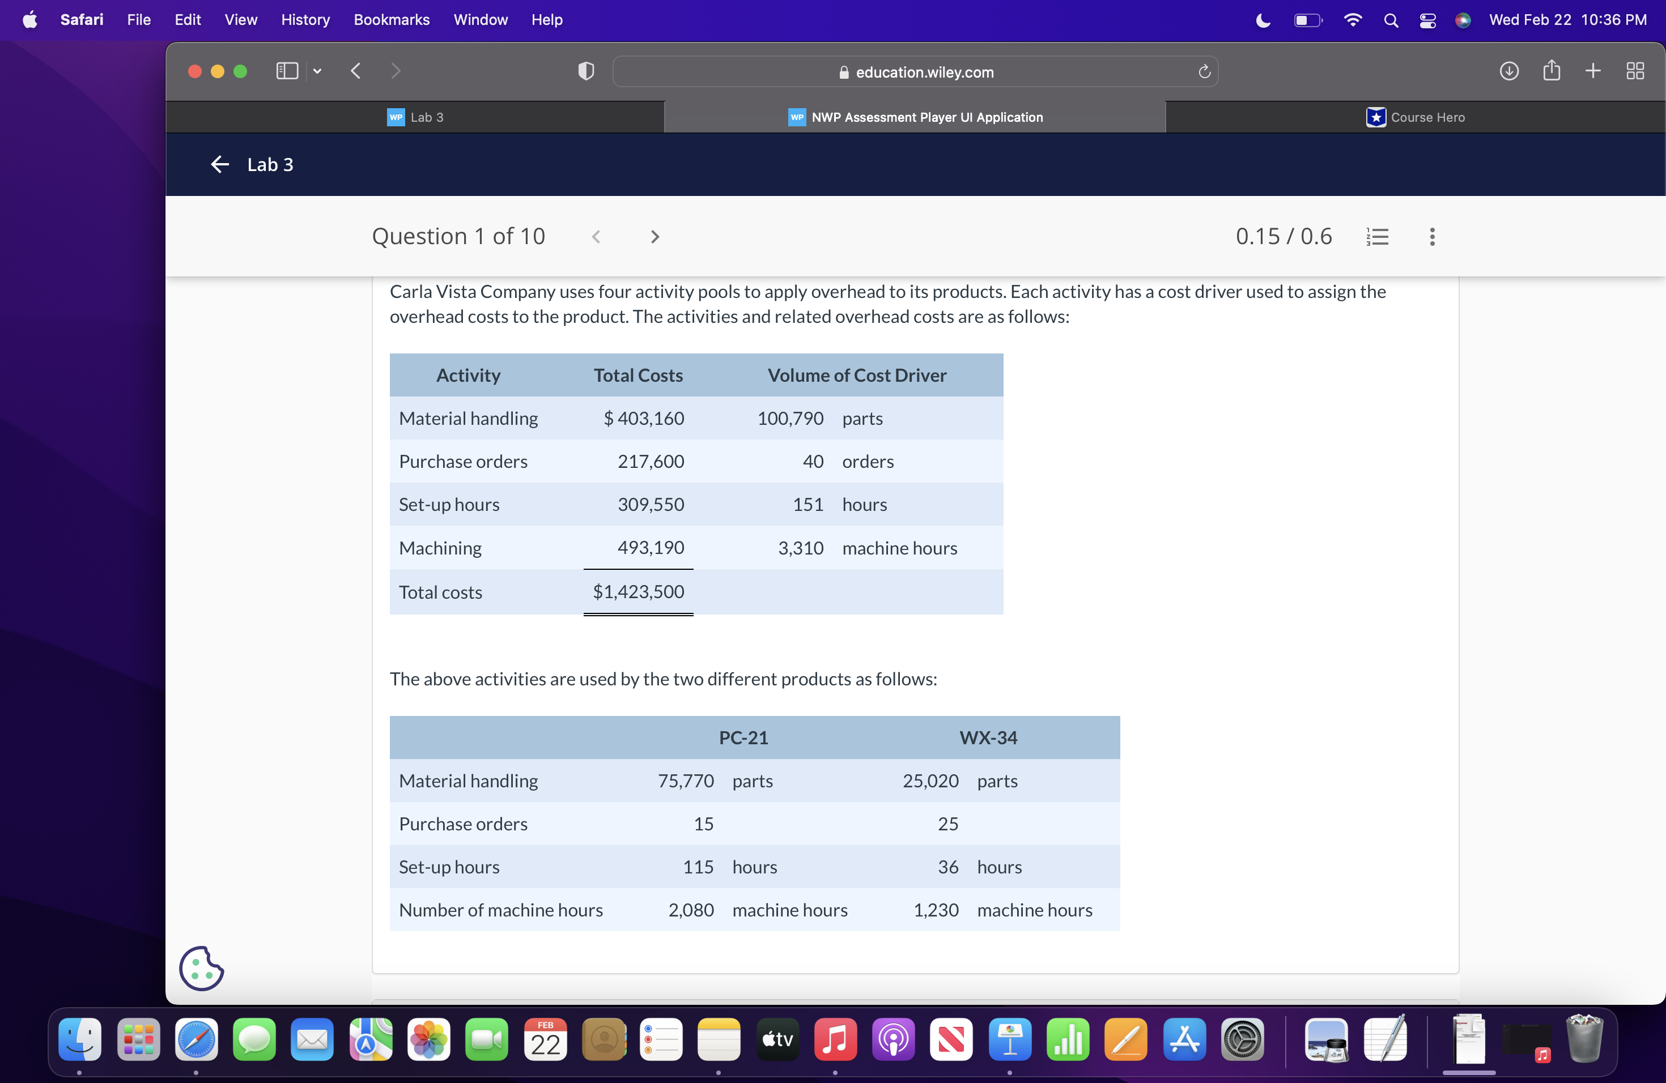Open Music app from the Dock
The width and height of the screenshot is (1666, 1083).
pos(835,1041)
